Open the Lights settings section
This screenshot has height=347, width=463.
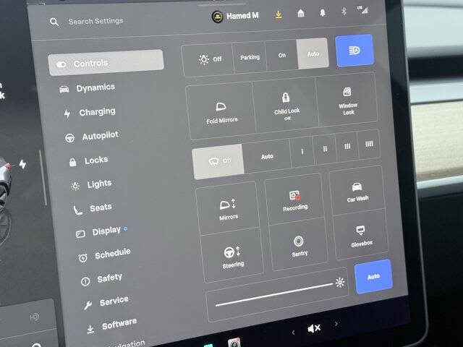click(91, 185)
